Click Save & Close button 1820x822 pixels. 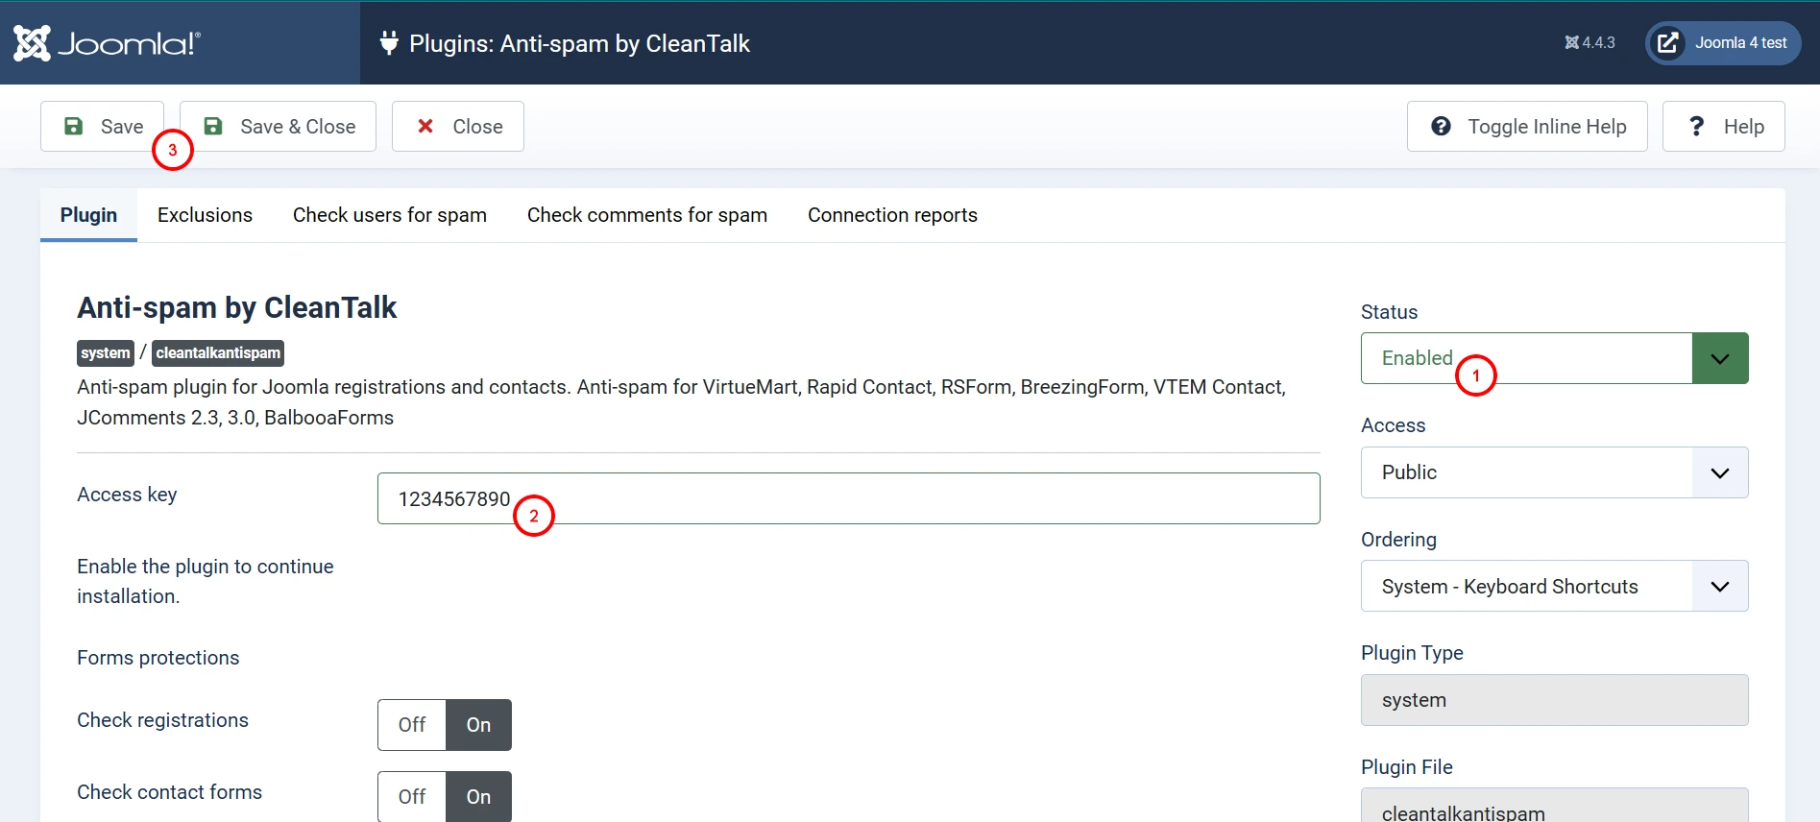point(278,127)
